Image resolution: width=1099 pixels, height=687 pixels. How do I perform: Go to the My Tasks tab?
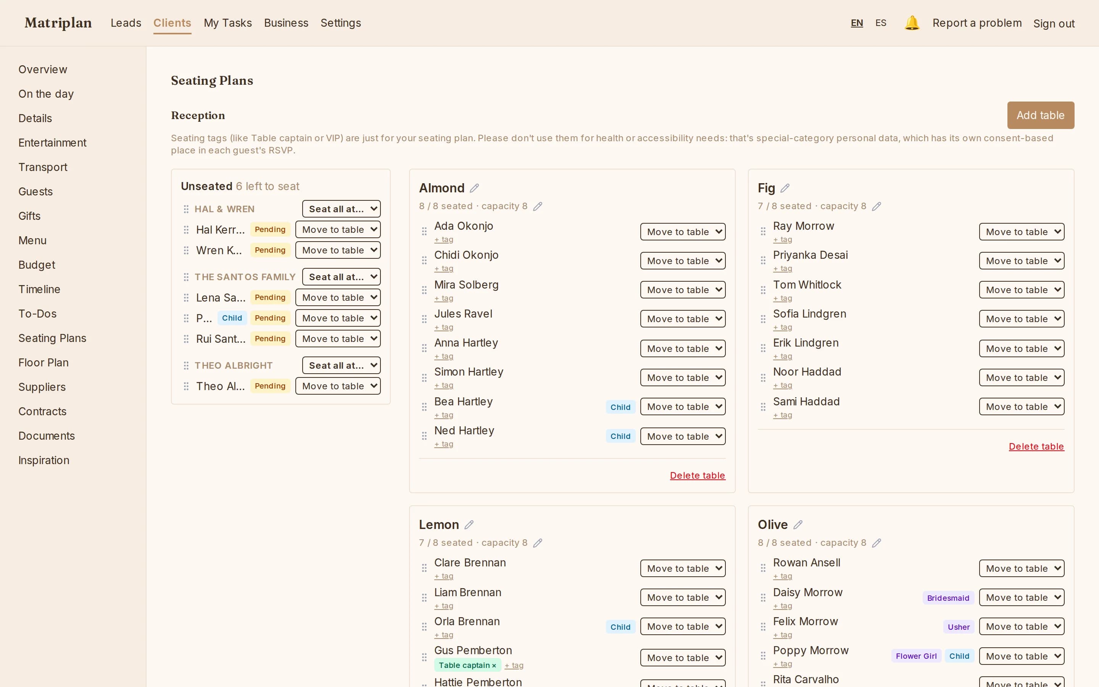(227, 23)
